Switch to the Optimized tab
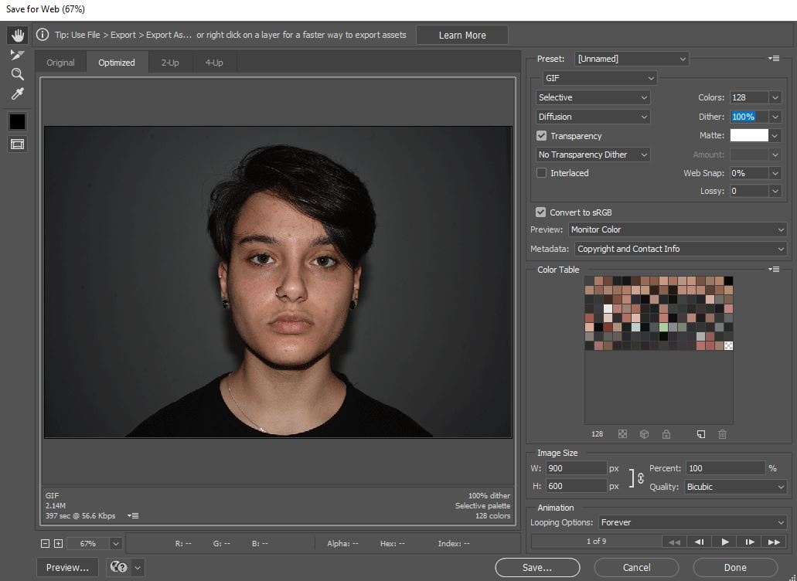This screenshot has width=797, height=581. click(117, 63)
